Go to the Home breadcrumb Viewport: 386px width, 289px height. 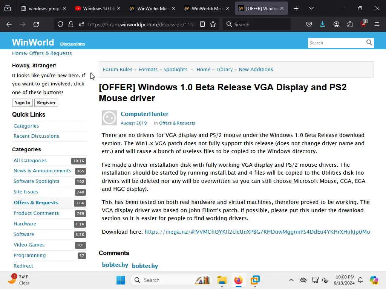(x=19, y=53)
